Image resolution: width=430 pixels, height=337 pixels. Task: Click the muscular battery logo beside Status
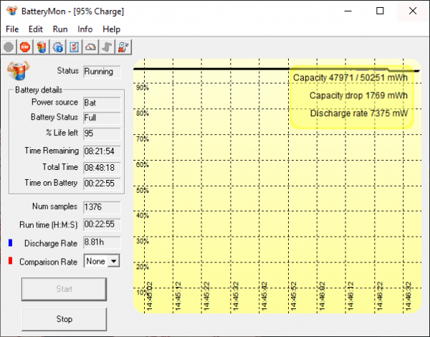17,72
